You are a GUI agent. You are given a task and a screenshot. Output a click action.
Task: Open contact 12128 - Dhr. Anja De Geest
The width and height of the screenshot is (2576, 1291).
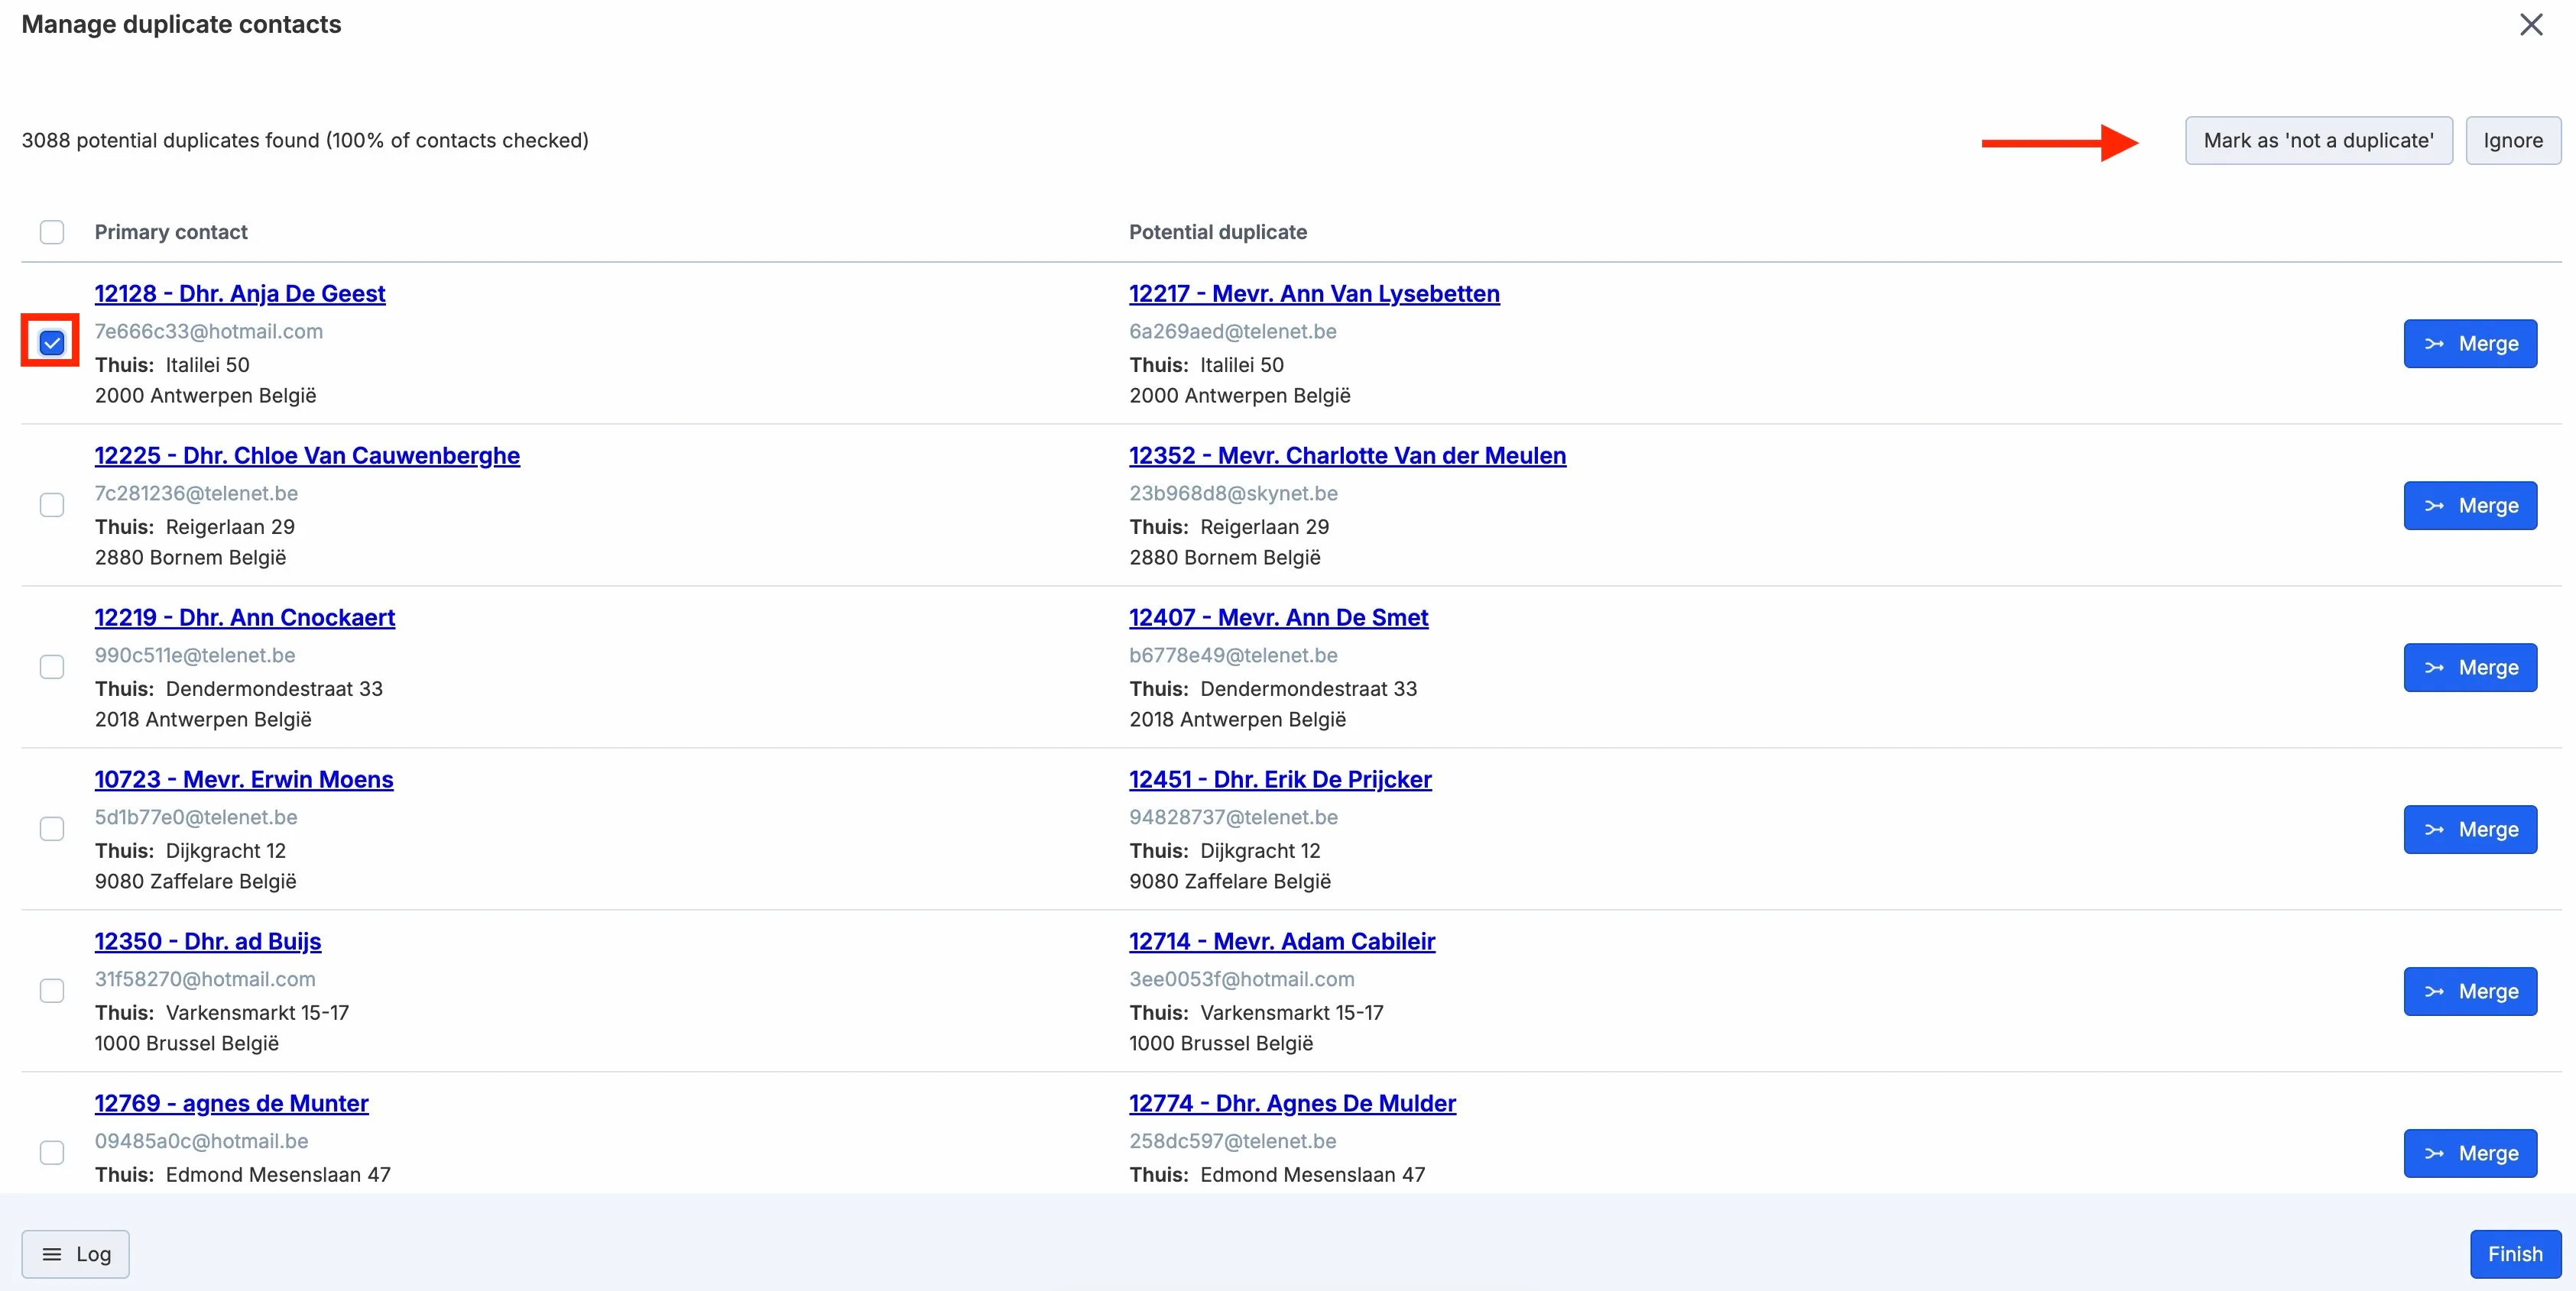click(x=240, y=294)
